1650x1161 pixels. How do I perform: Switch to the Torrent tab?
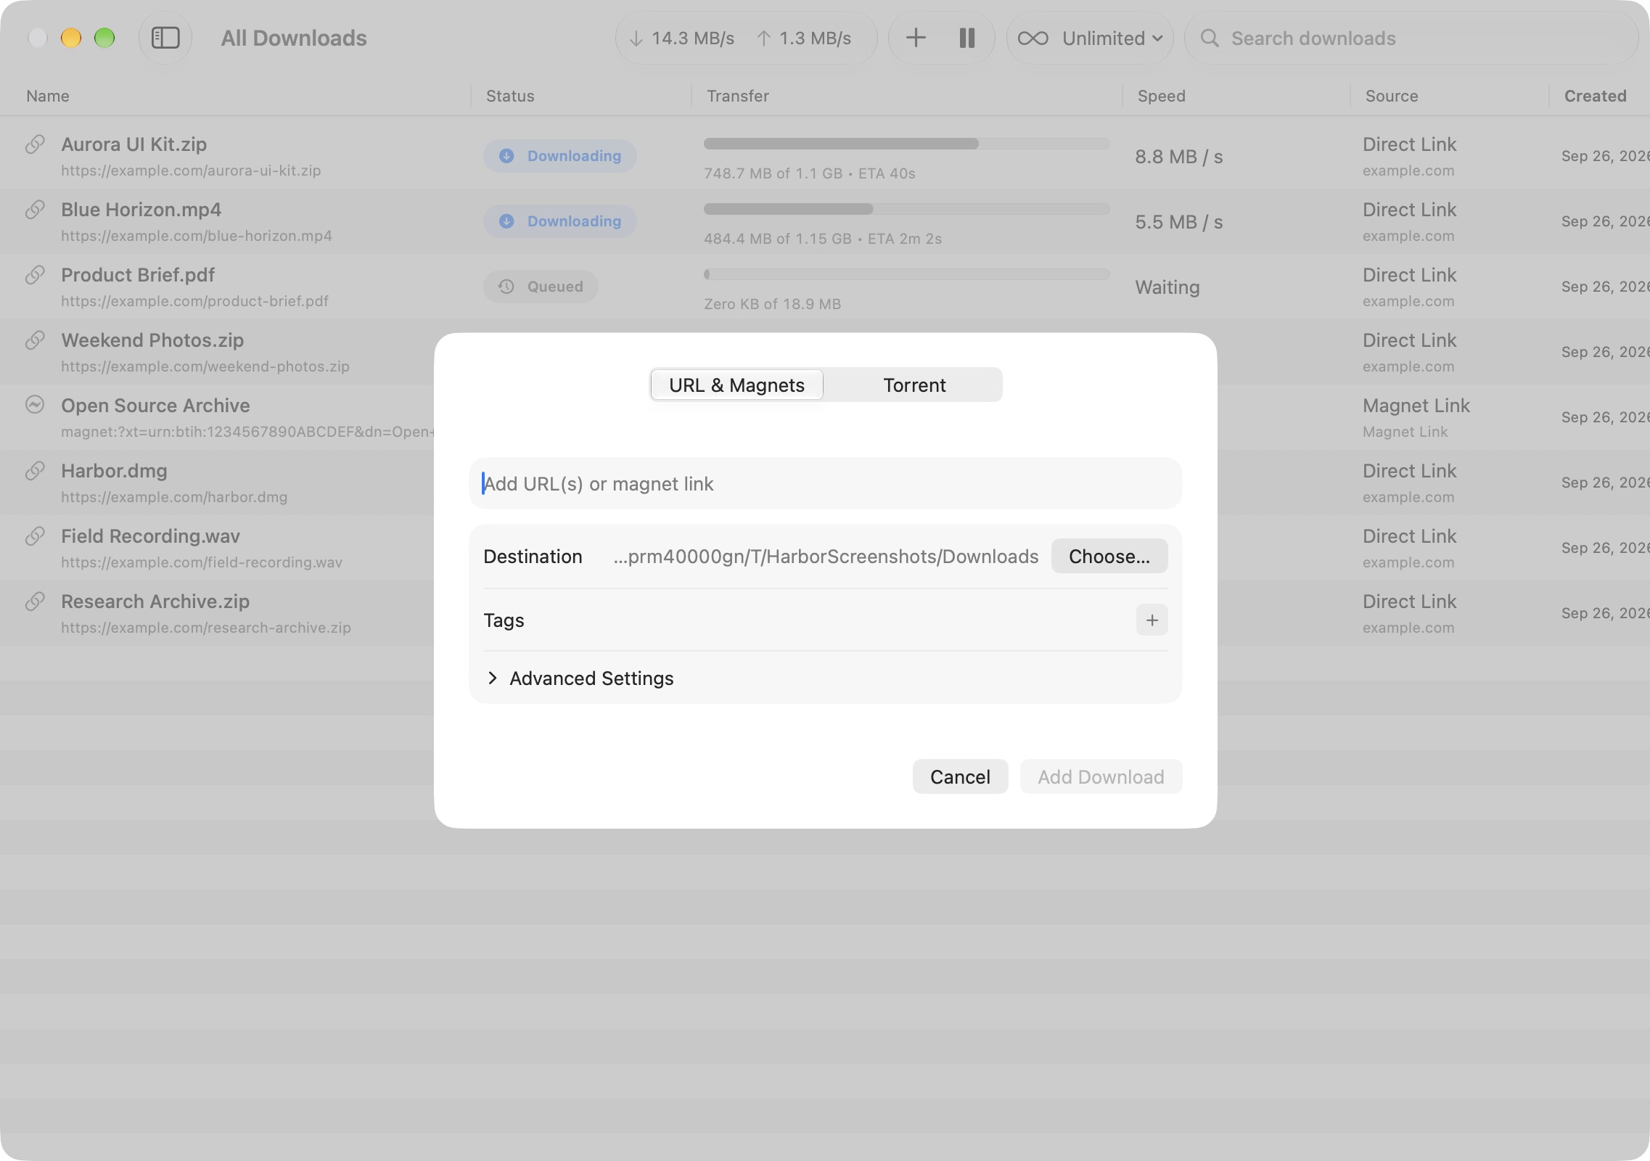click(914, 385)
